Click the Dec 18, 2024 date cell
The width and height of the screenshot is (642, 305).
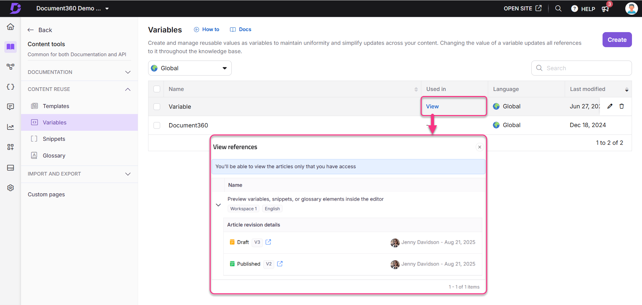tap(588, 125)
